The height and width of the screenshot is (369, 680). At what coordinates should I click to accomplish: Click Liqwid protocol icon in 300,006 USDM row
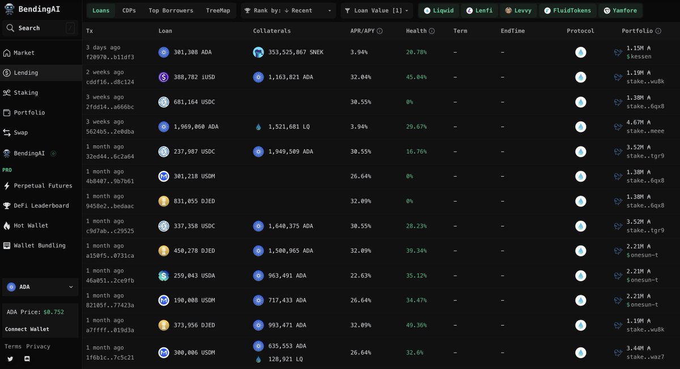(x=580, y=352)
